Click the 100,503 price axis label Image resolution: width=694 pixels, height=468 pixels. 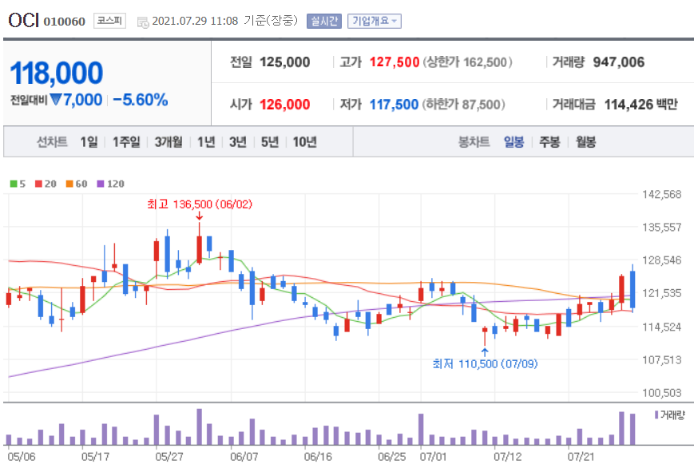tap(662, 393)
